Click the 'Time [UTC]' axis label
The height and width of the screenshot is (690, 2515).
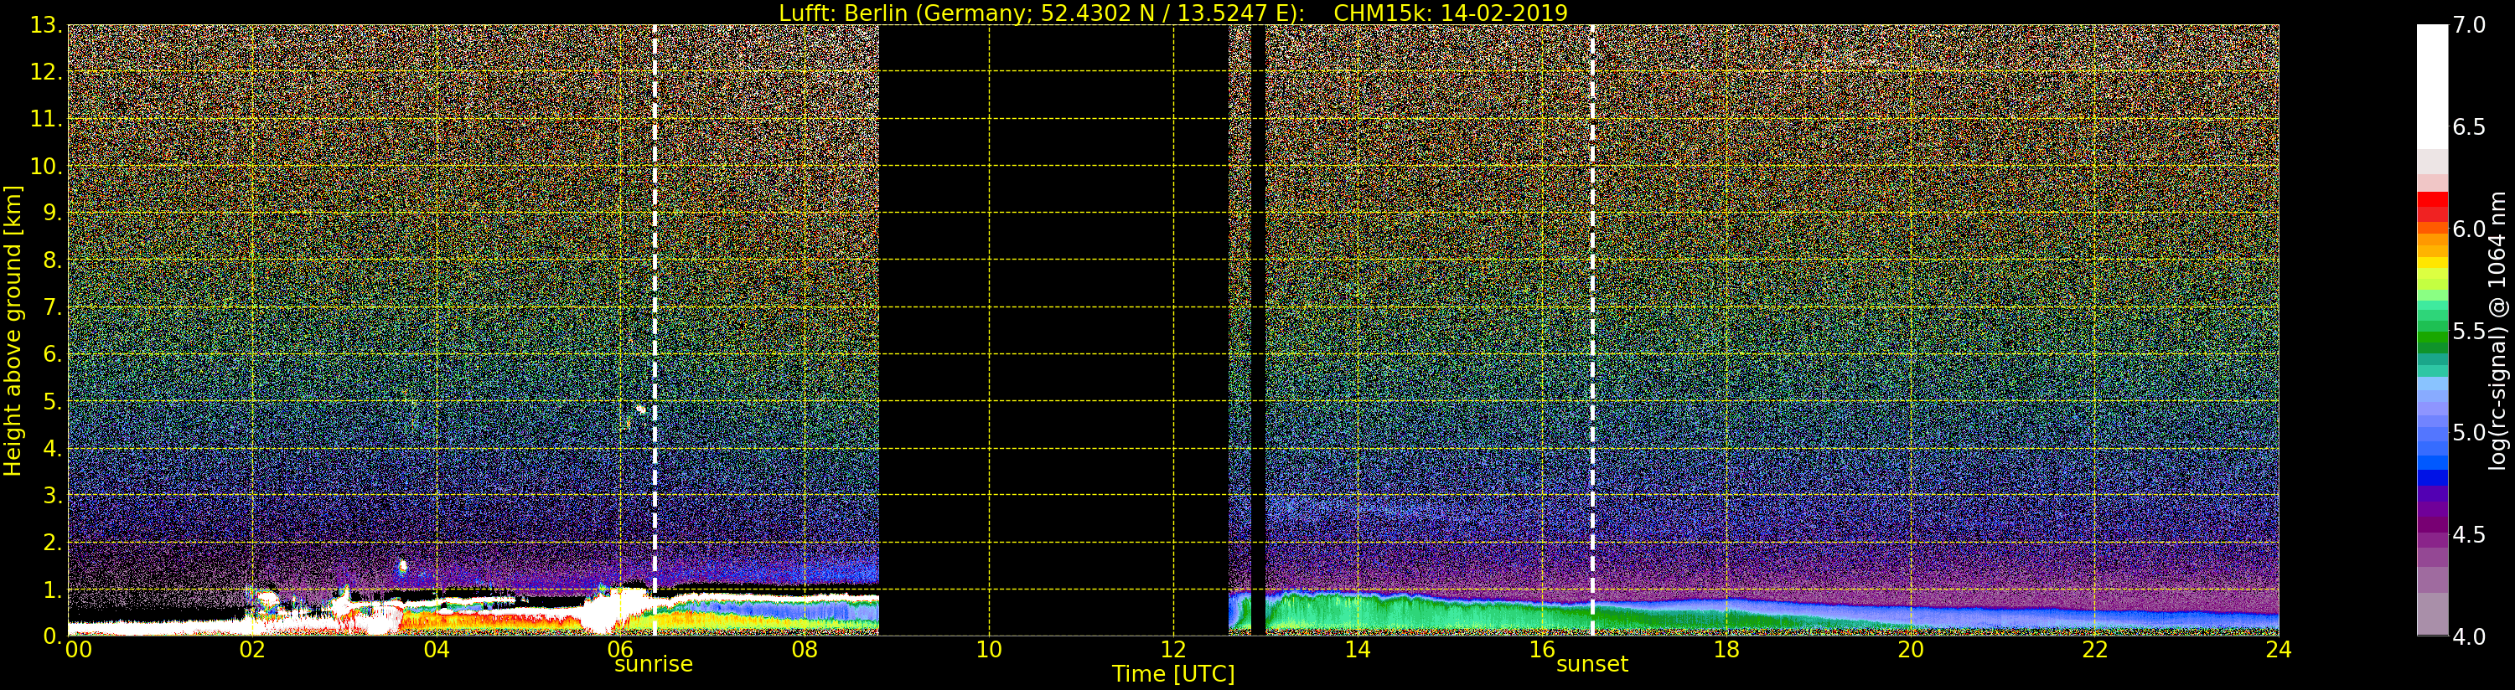click(1172, 674)
